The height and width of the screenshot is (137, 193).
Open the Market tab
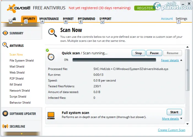pos(68,19)
